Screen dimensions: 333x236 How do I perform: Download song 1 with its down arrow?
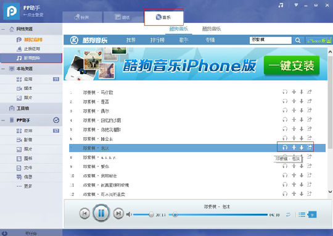click(x=302, y=92)
